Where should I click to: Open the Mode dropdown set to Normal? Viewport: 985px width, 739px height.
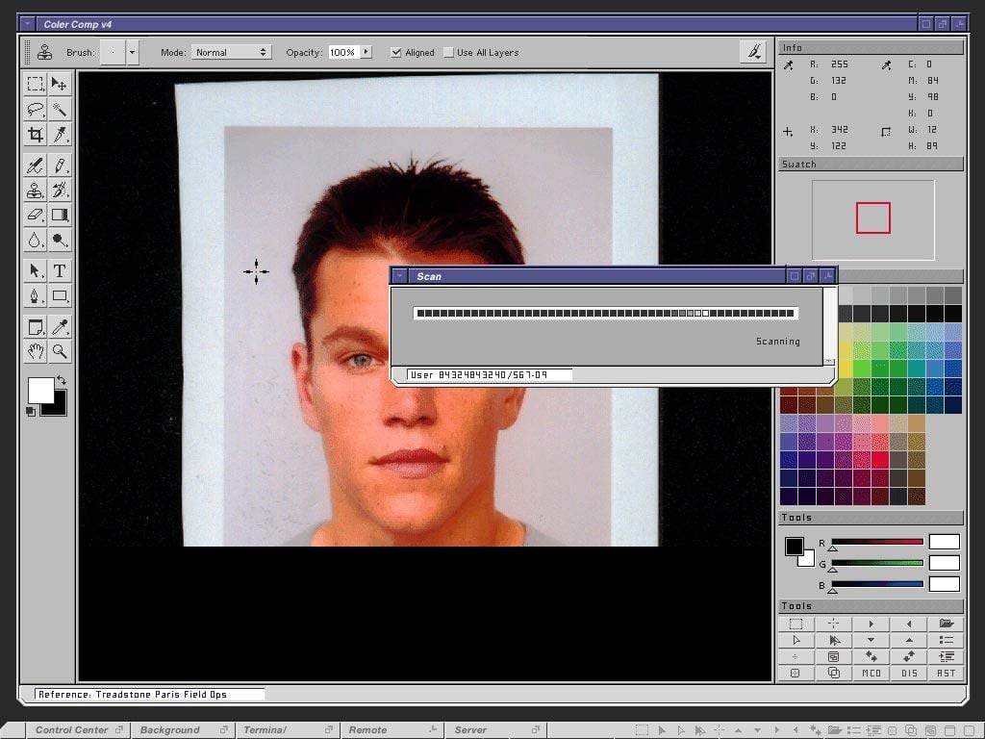pyautogui.click(x=231, y=53)
